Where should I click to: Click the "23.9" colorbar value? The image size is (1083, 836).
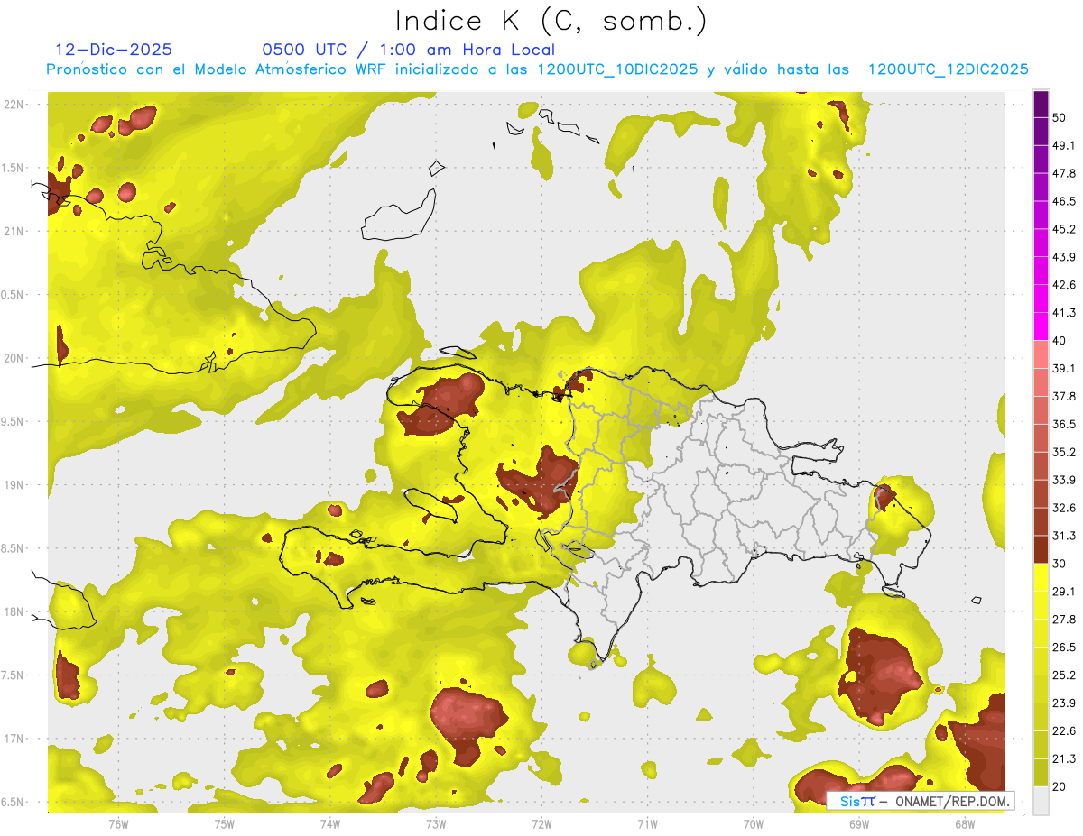[1064, 703]
